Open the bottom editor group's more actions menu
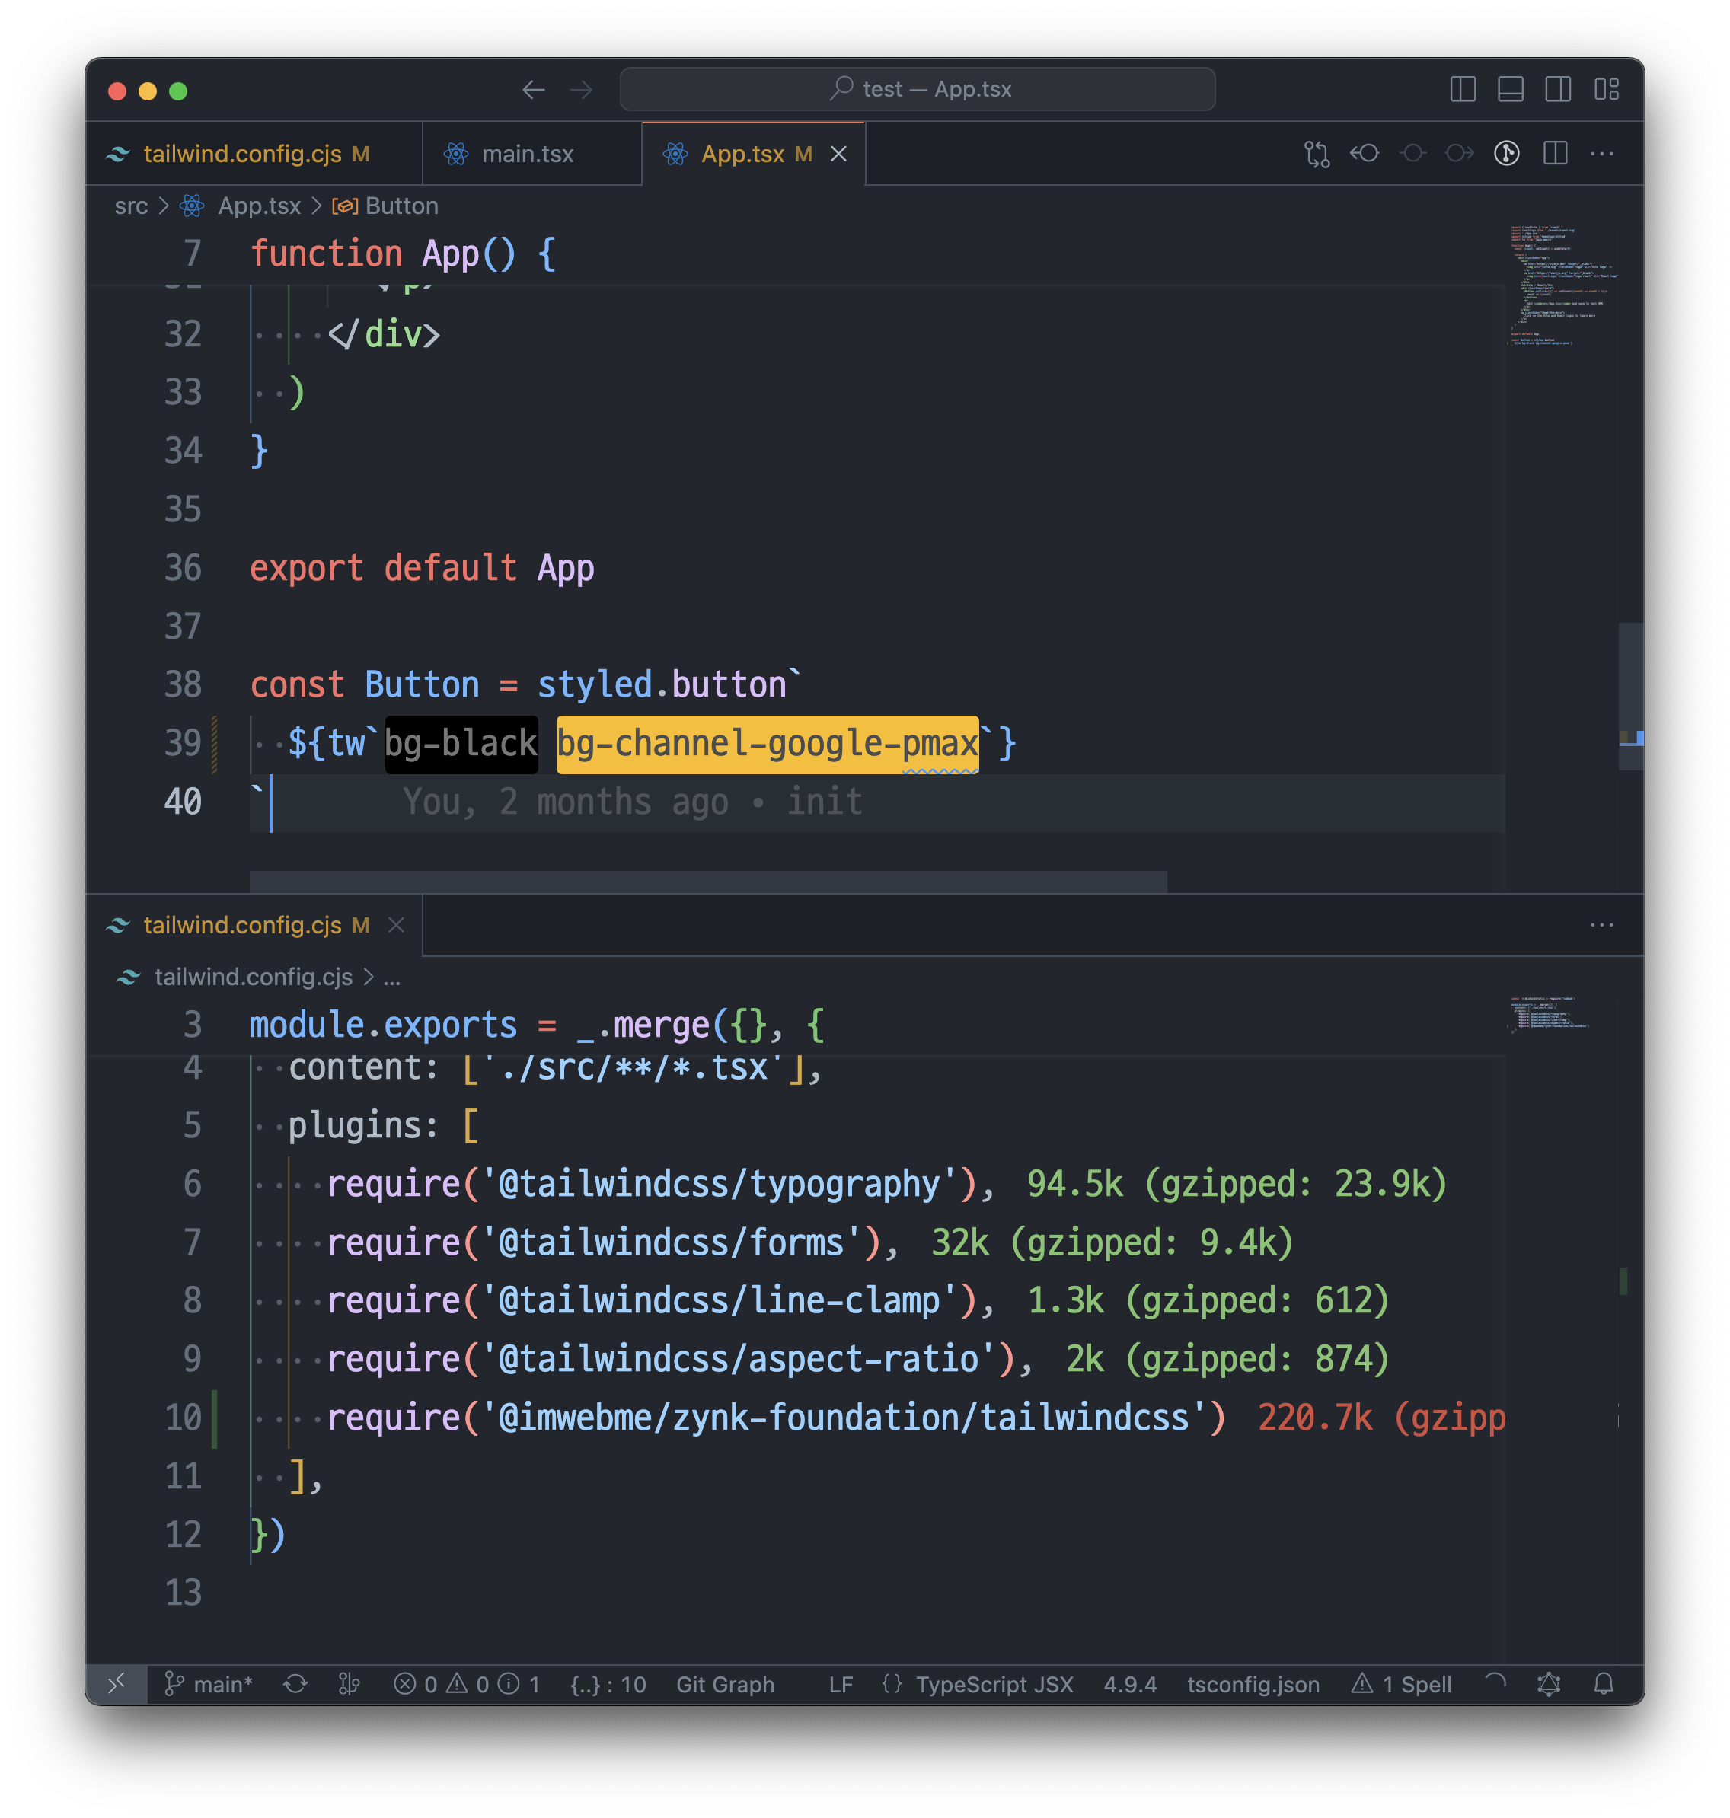 coord(1602,925)
